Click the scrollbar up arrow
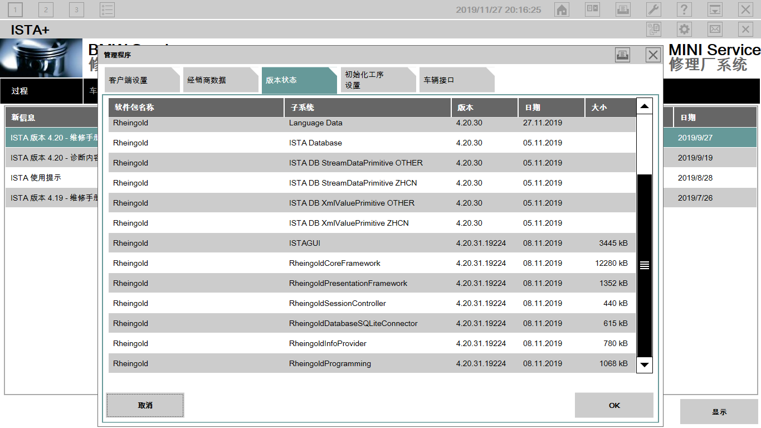Screen dimensions: 761x428 645,106
